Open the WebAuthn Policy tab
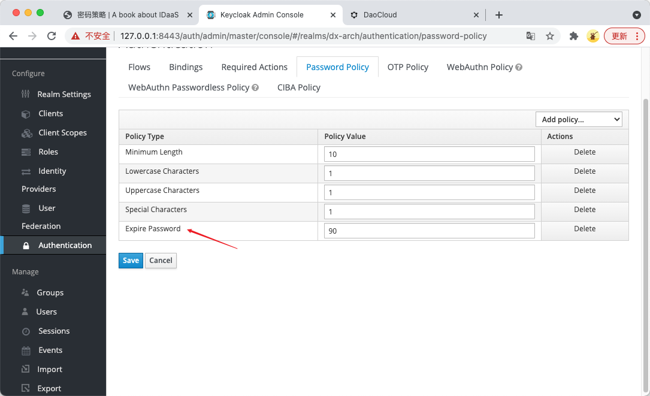650x396 pixels. click(x=480, y=67)
